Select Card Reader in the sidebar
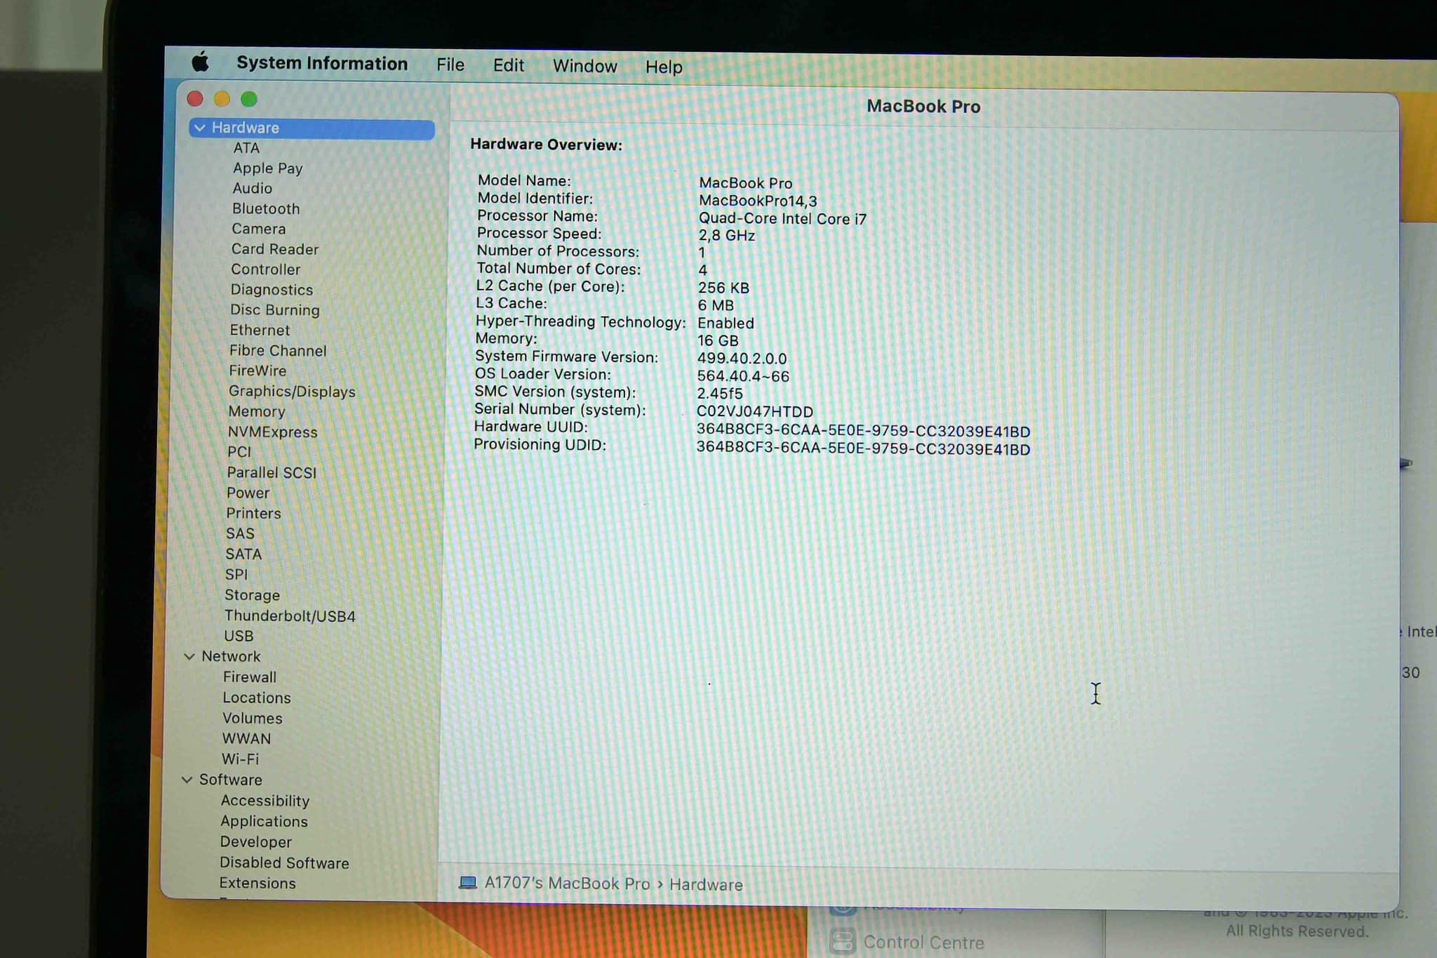The image size is (1437, 958). click(x=275, y=249)
